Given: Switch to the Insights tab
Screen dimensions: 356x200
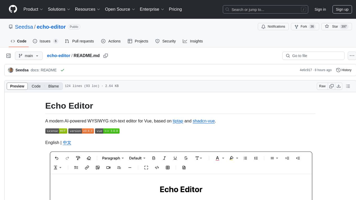Looking at the screenshot, I should point(193,41).
